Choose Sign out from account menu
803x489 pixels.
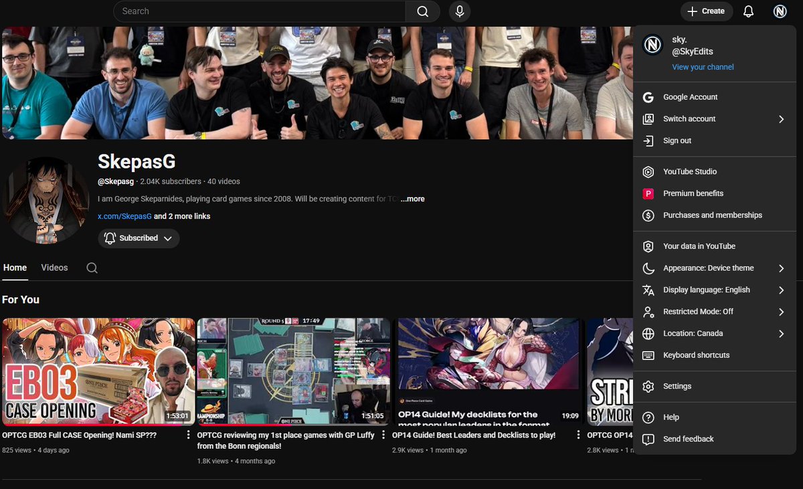[x=715, y=140]
